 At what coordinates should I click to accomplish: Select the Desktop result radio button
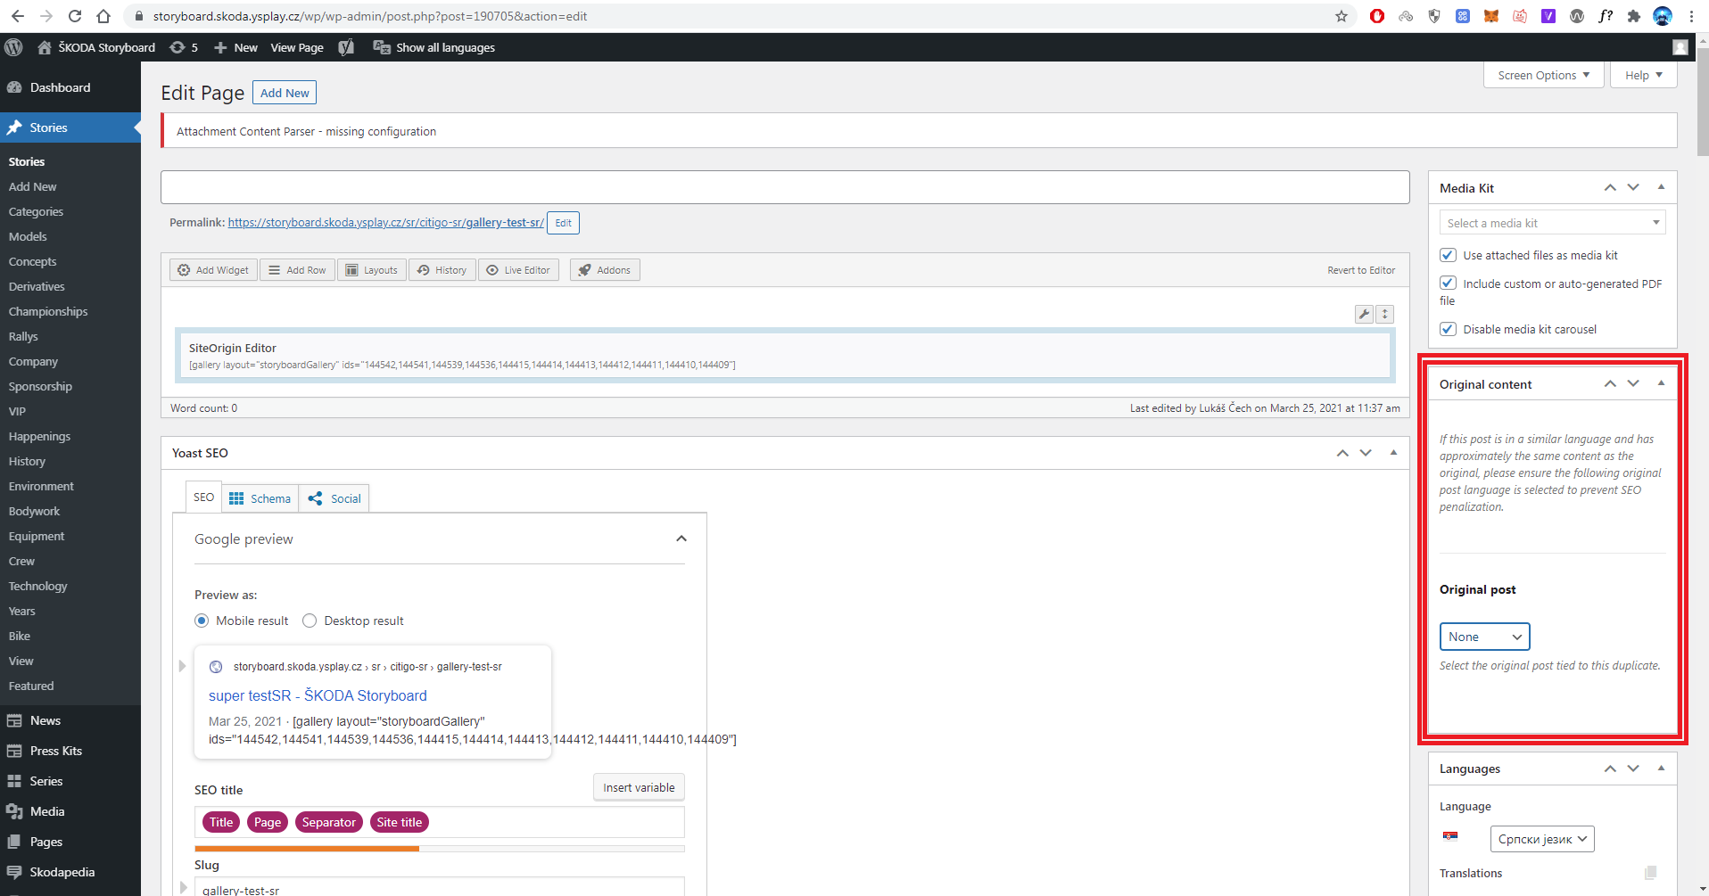pyautogui.click(x=310, y=621)
